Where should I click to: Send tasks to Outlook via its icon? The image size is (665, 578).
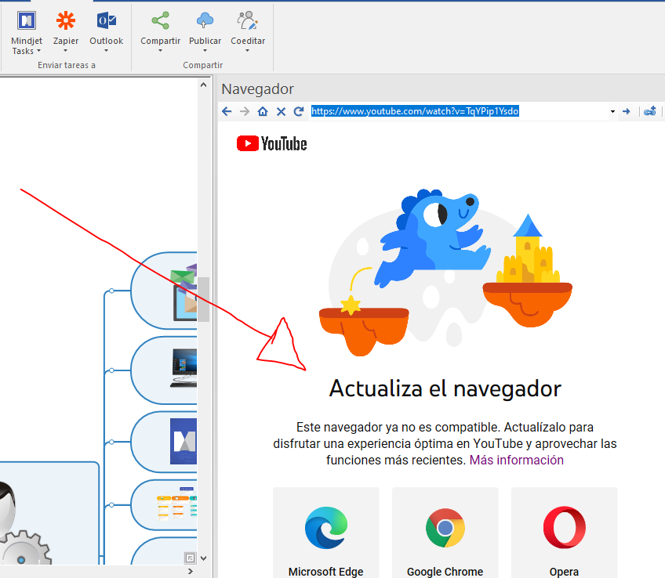point(106,21)
